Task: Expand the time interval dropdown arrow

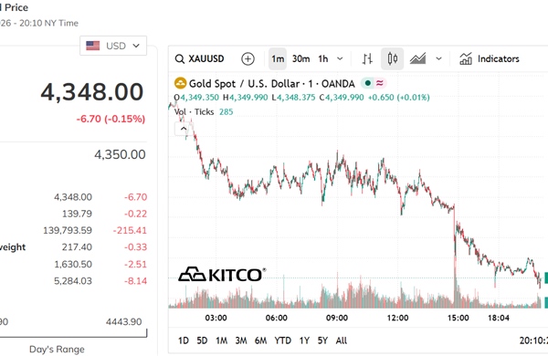Action: pyautogui.click(x=340, y=59)
